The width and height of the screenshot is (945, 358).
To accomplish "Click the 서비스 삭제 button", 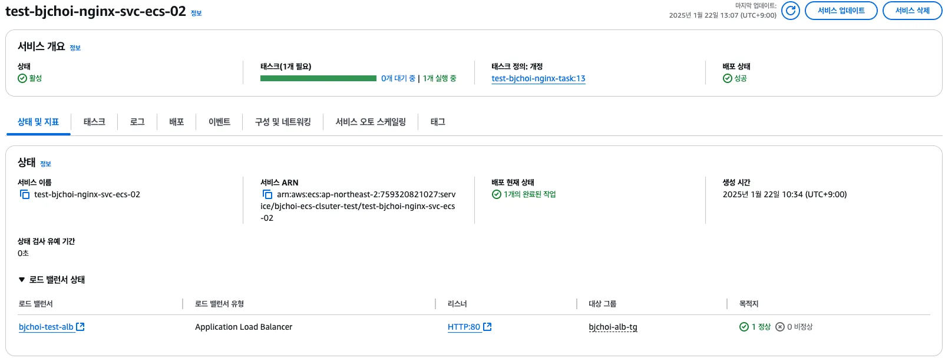I will coord(912,11).
